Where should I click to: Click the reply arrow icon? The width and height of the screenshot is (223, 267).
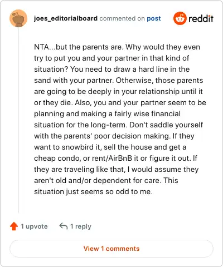click(x=64, y=226)
